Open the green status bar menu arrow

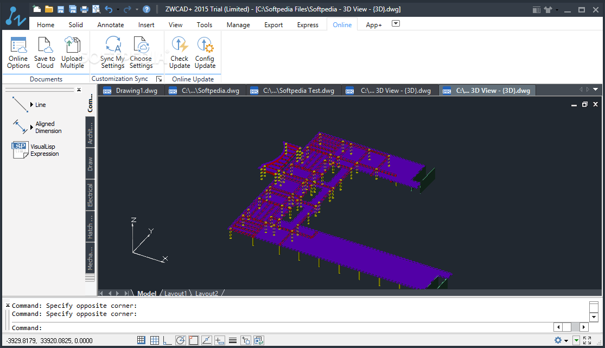coord(576,340)
